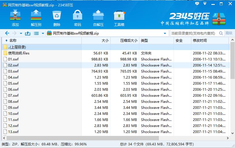Click the 文件夹 type cell
The width and height of the screenshot is (235, 148).
[146, 53]
